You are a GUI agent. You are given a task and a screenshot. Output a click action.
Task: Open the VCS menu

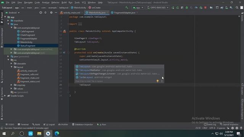84,3
